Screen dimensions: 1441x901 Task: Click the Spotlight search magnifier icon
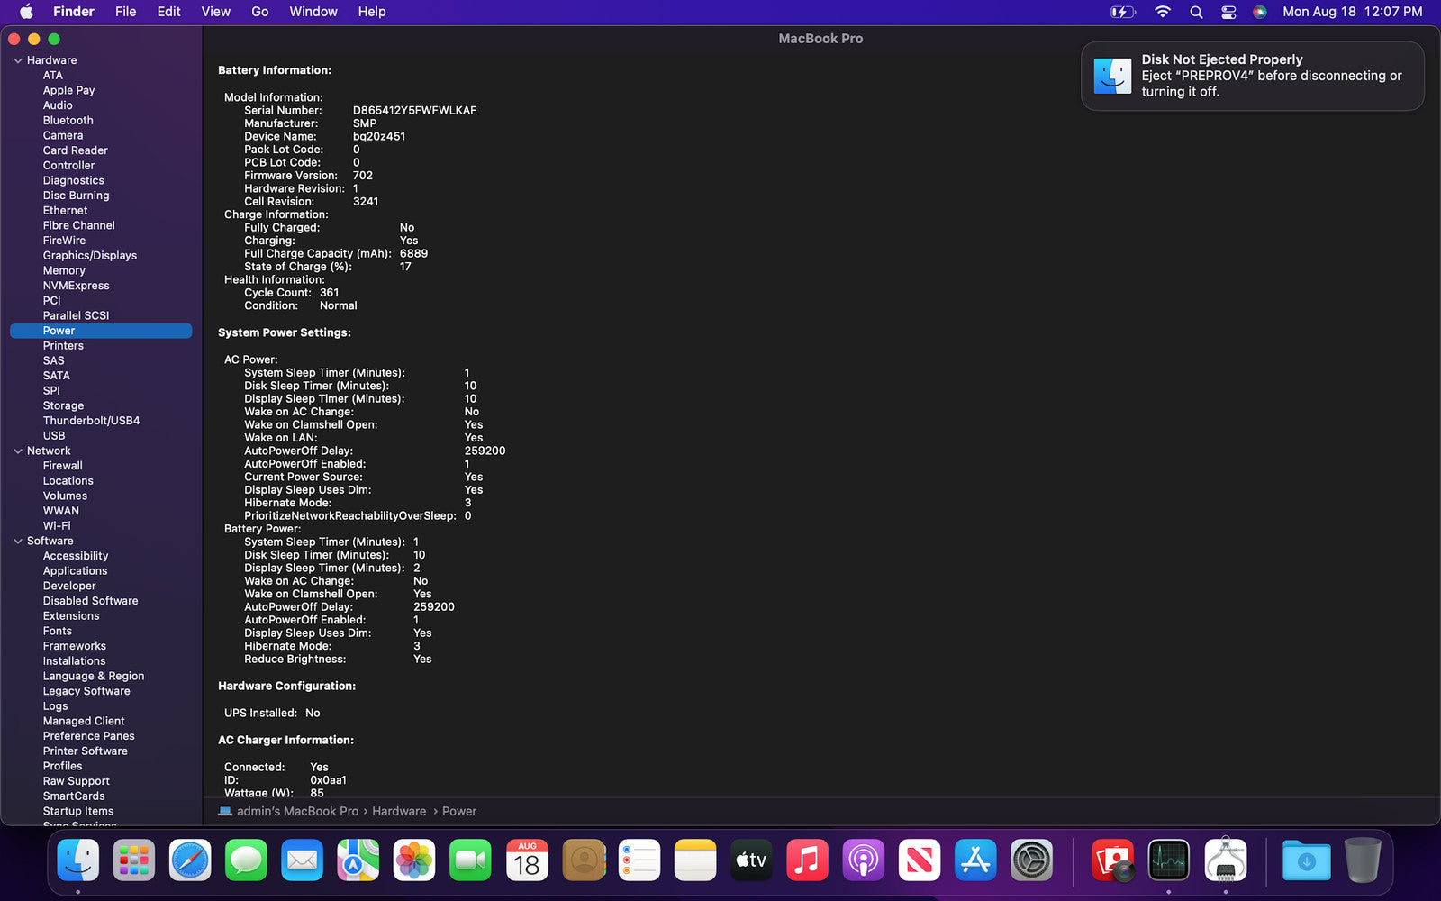1196,12
